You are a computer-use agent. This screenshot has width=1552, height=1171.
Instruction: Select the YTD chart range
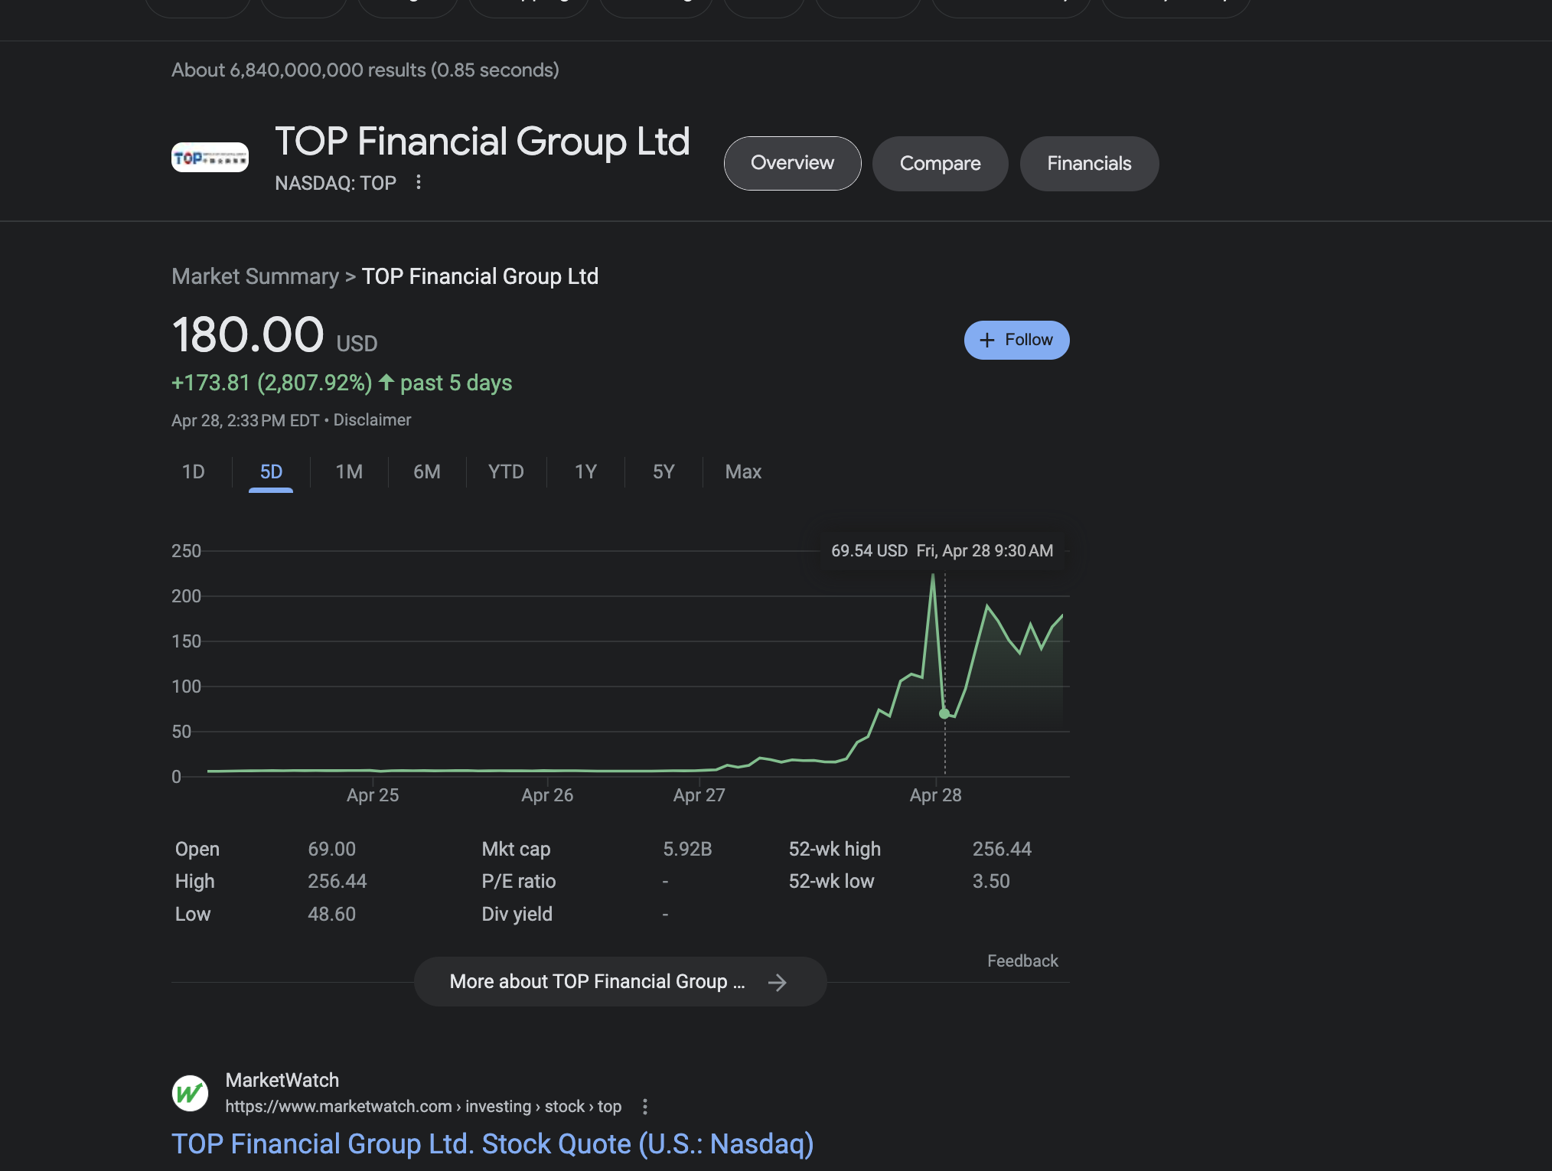click(506, 471)
